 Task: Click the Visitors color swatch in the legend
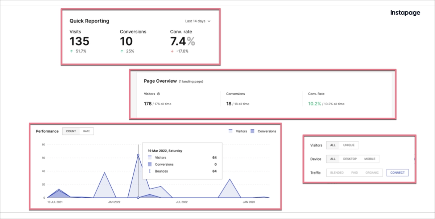[x=230, y=131]
